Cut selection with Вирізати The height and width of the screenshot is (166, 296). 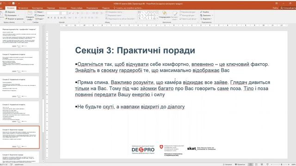tap(10, 12)
